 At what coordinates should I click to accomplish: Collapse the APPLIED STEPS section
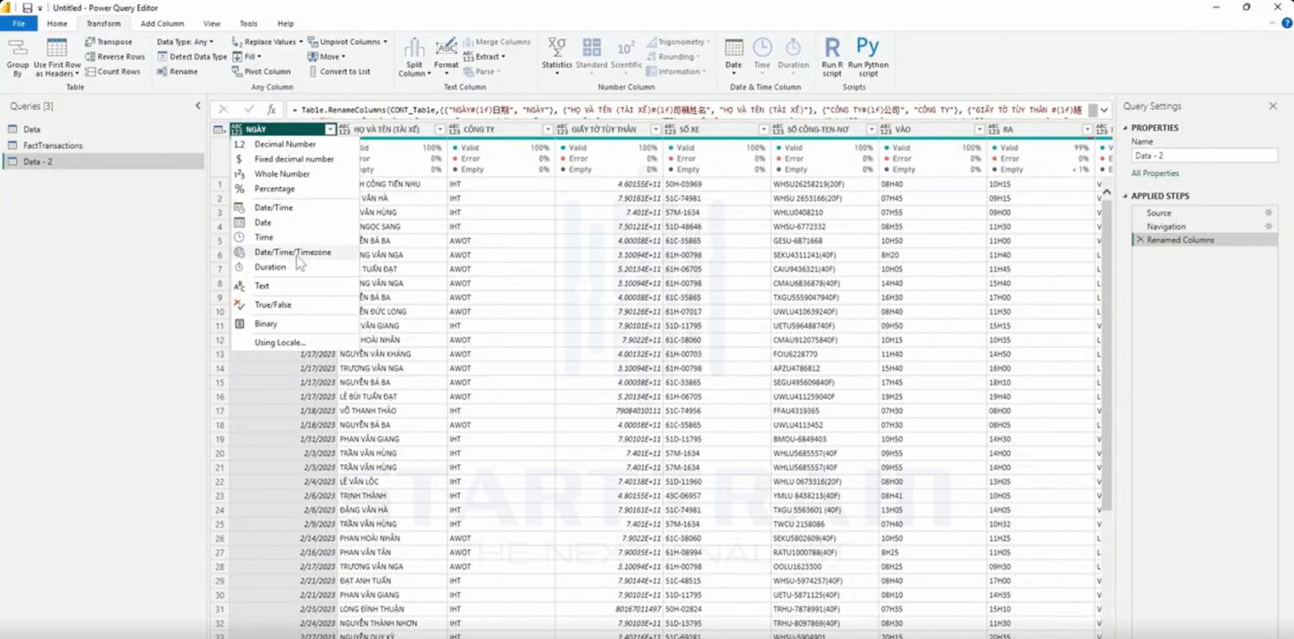[x=1125, y=197]
